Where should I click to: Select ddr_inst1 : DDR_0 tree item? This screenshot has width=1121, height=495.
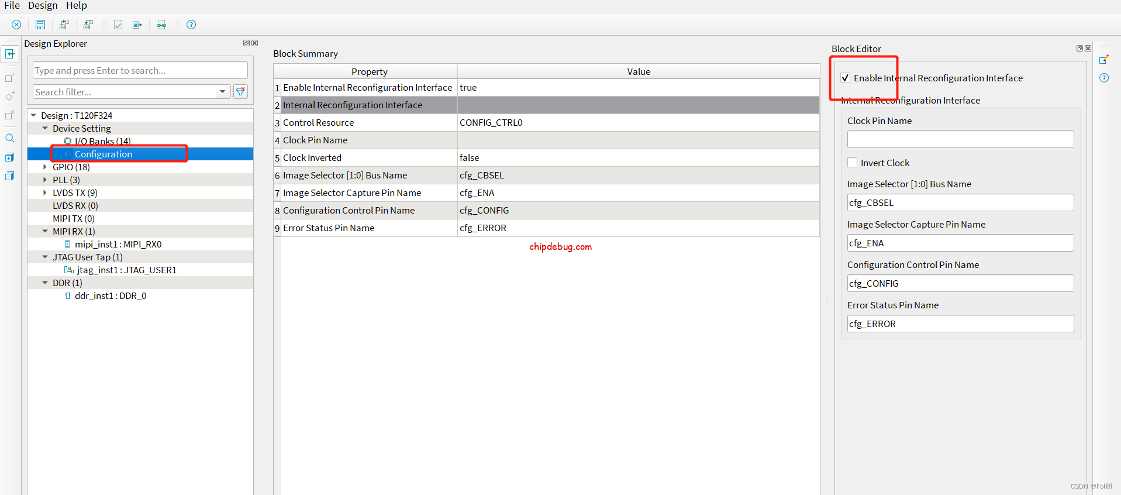coord(110,296)
